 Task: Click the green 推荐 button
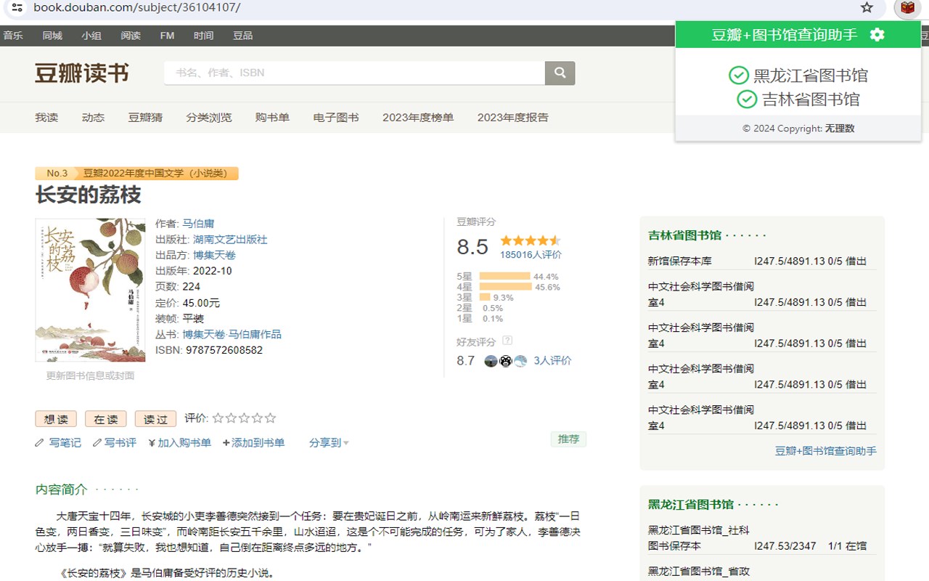(568, 439)
